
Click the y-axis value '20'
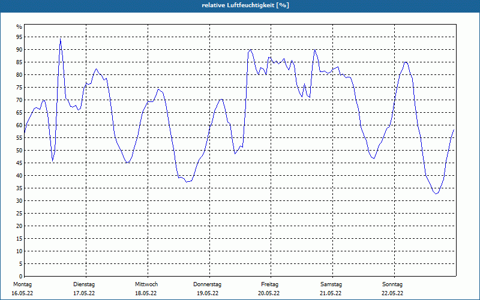[19, 226]
